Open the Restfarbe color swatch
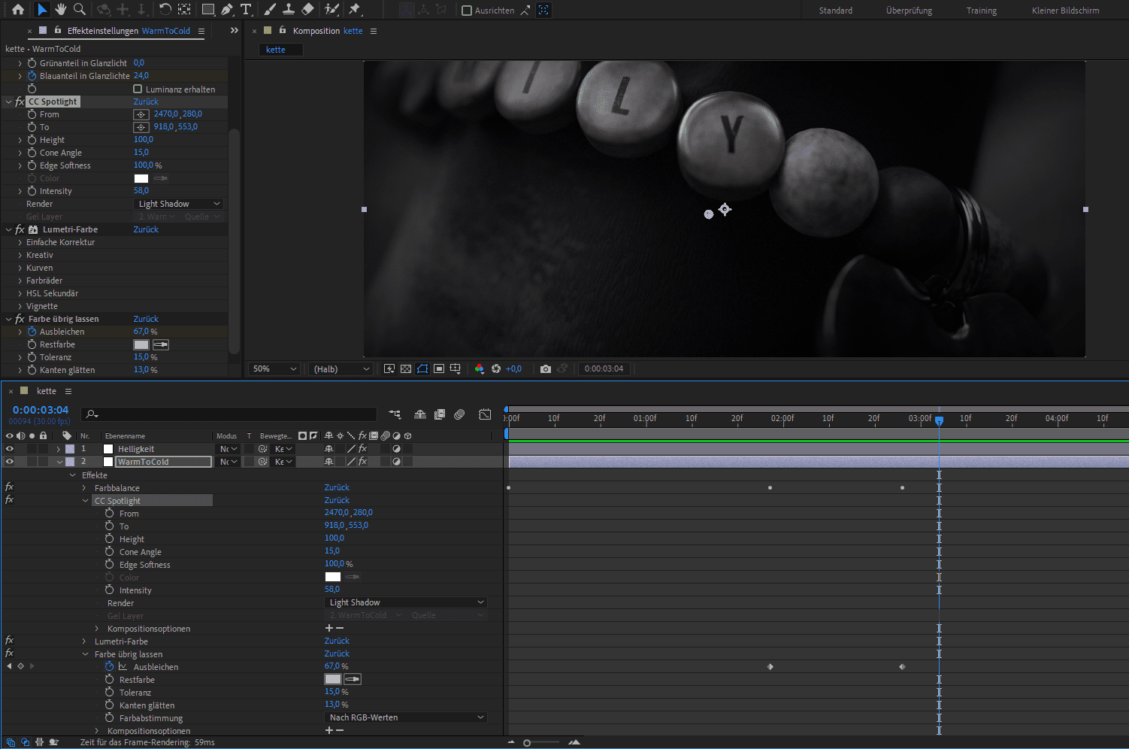The width and height of the screenshot is (1129, 749). tap(141, 344)
